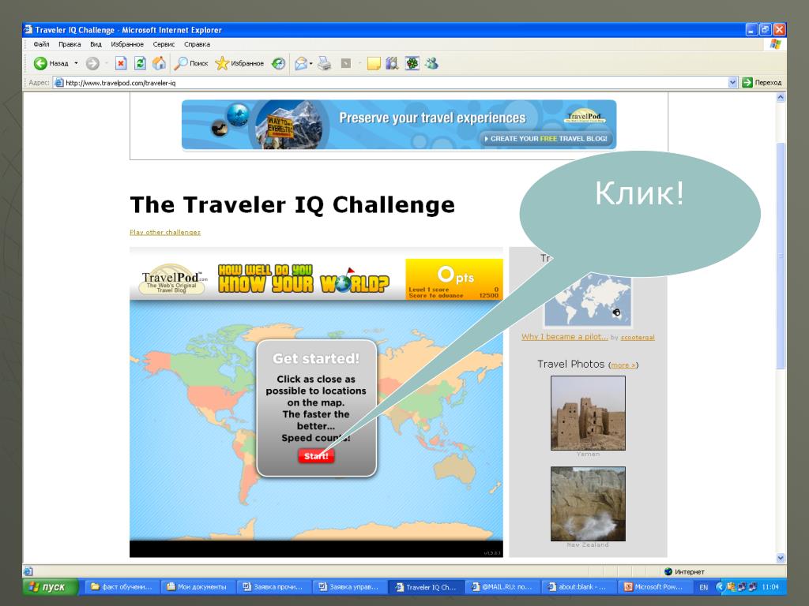Open the Справка menu
This screenshot has height=606, width=809.
[197, 44]
